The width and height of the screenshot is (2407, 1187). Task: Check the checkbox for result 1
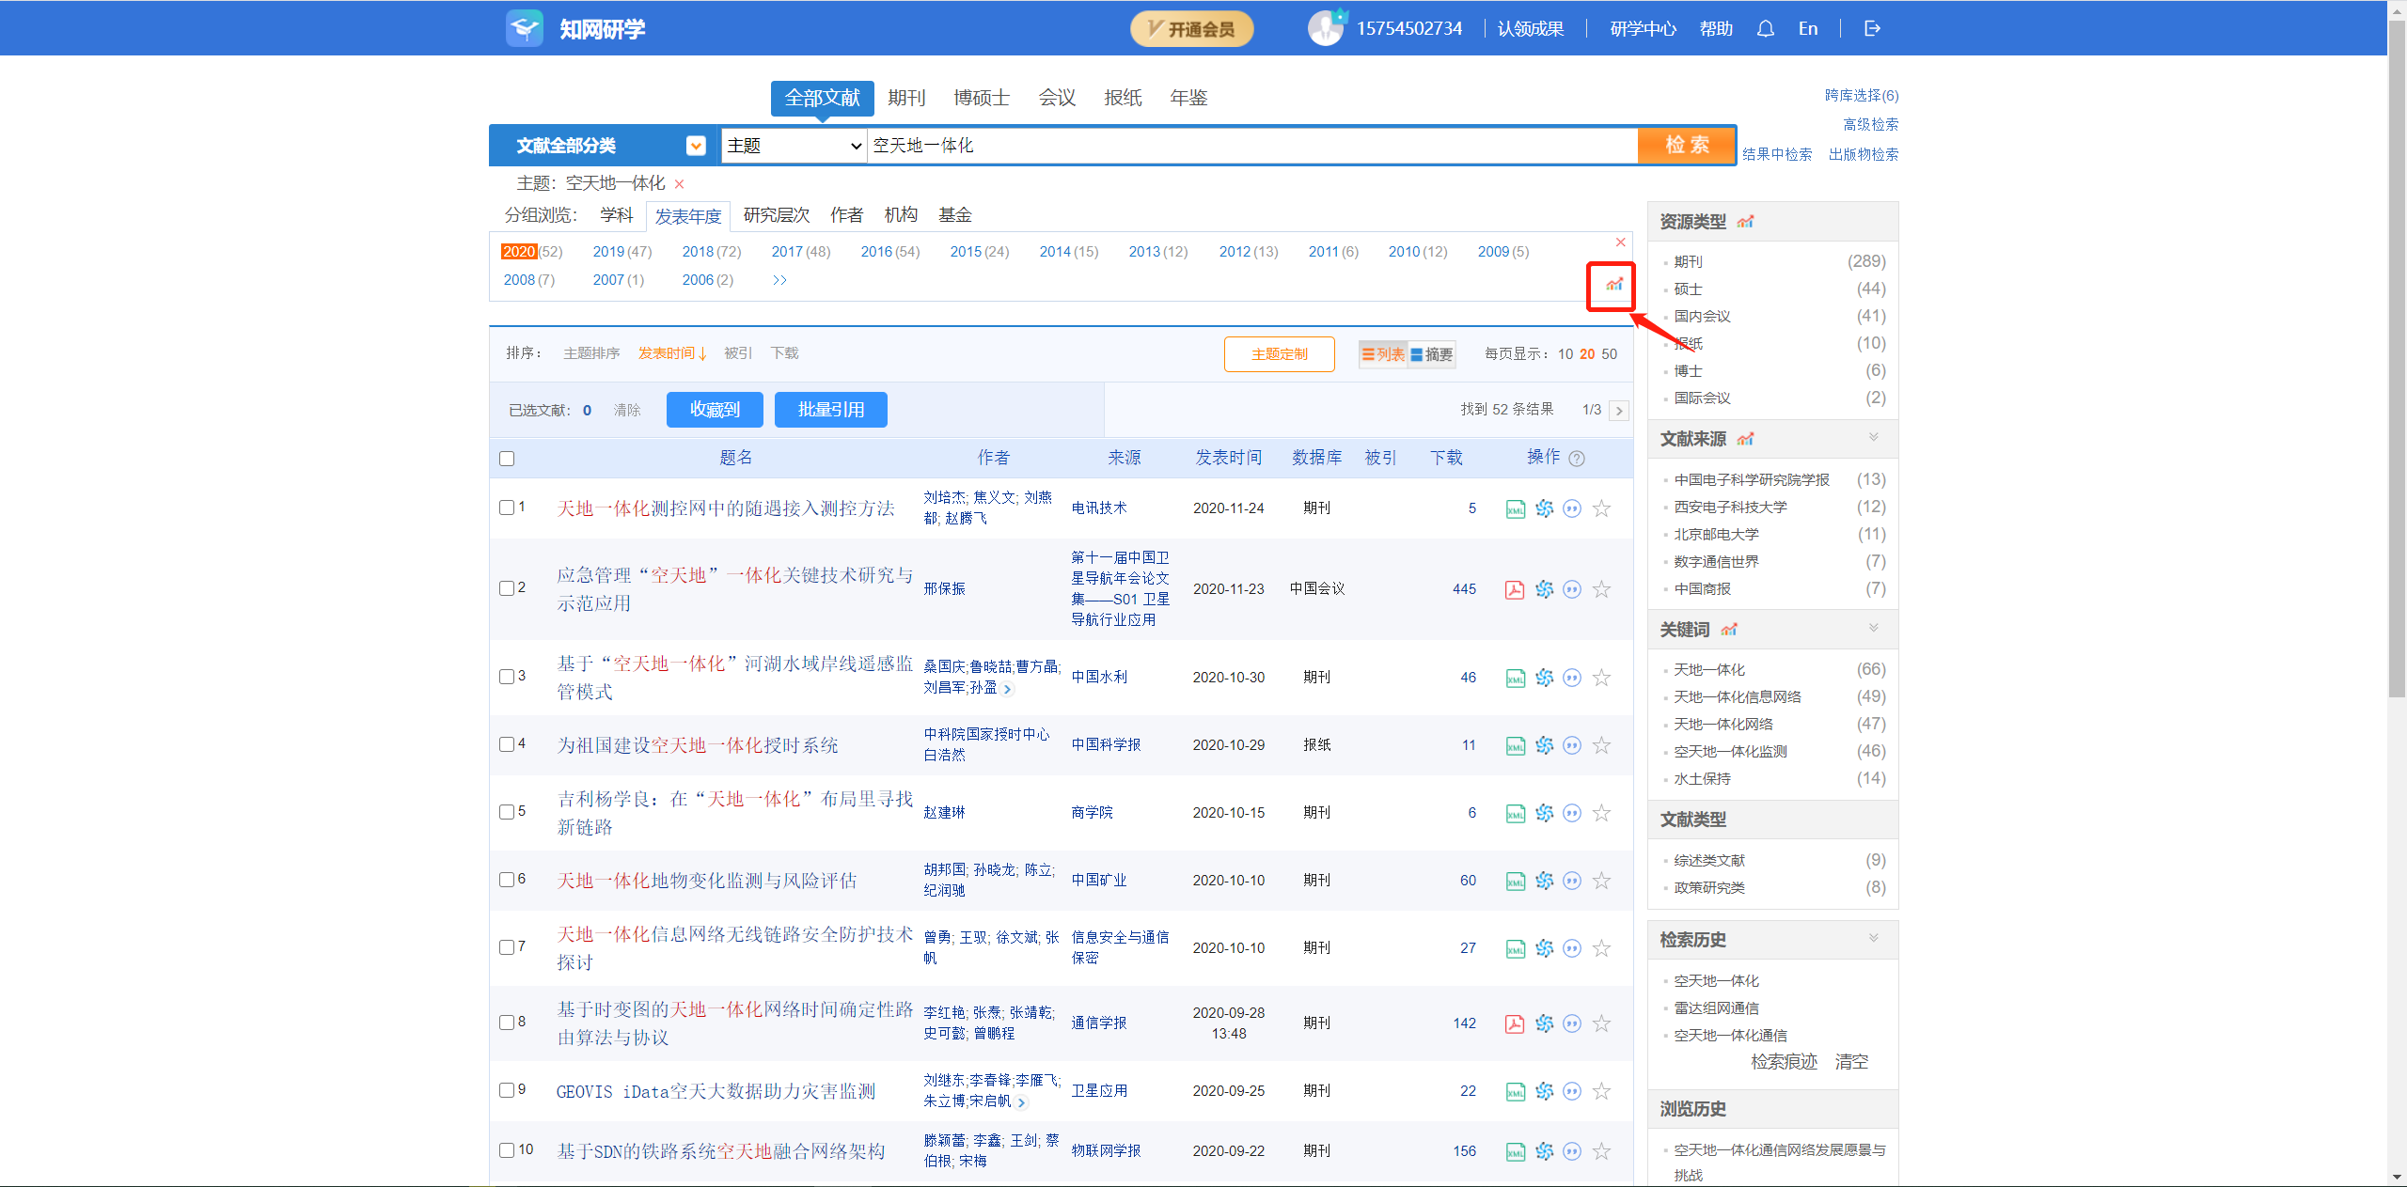click(507, 508)
